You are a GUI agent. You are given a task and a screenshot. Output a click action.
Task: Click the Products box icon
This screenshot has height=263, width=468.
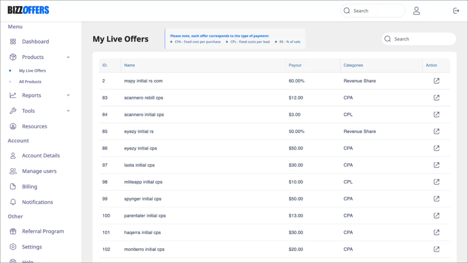coord(13,57)
